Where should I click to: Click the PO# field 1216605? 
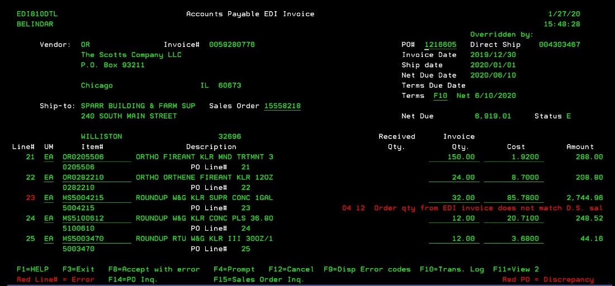point(440,45)
